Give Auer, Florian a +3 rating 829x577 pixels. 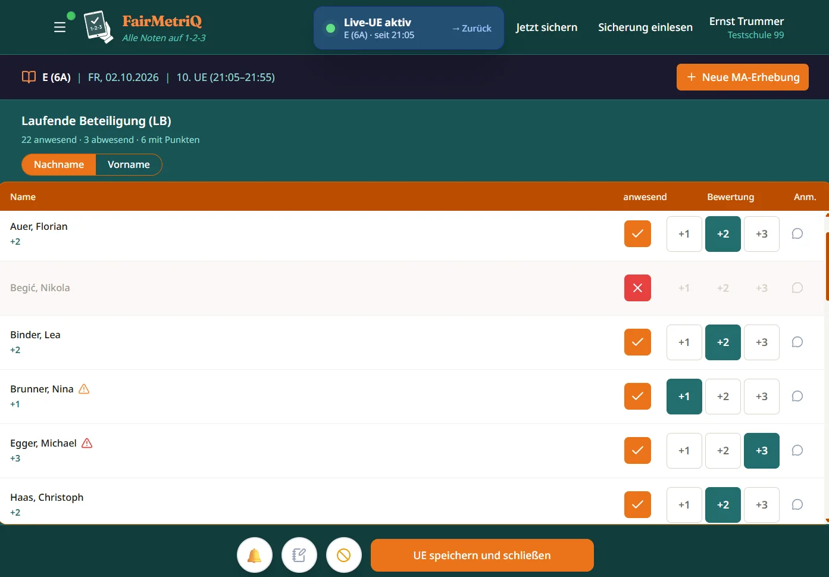click(762, 233)
